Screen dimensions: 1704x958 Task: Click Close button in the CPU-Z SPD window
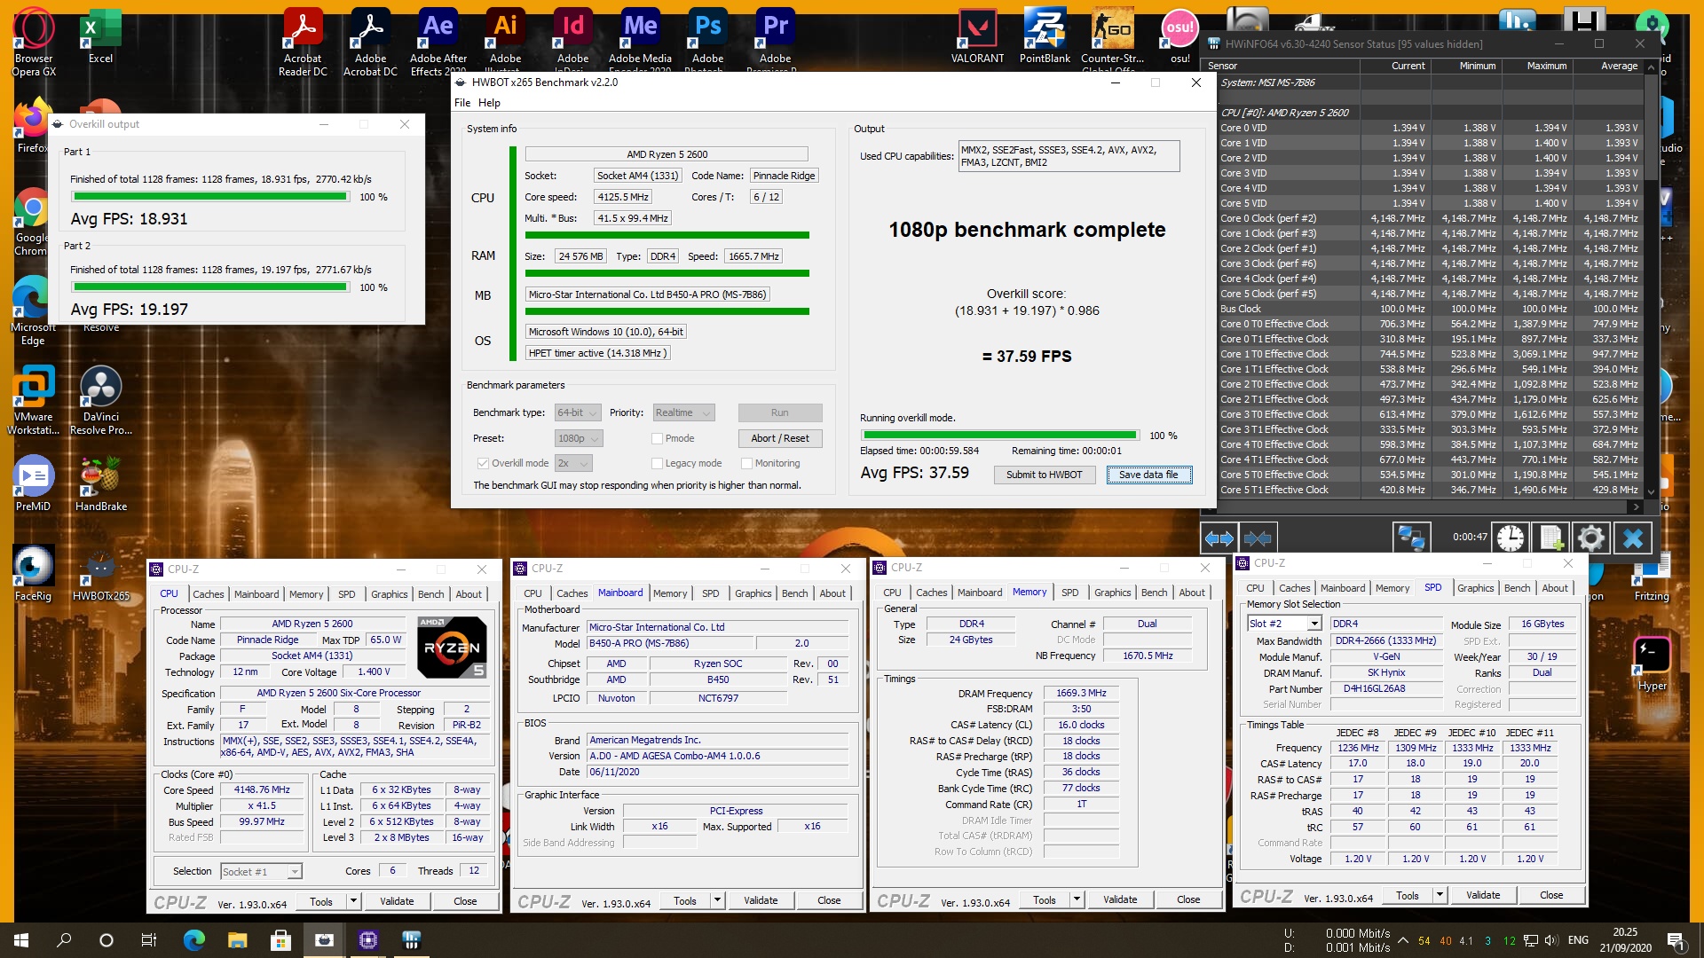pyautogui.click(x=1551, y=895)
